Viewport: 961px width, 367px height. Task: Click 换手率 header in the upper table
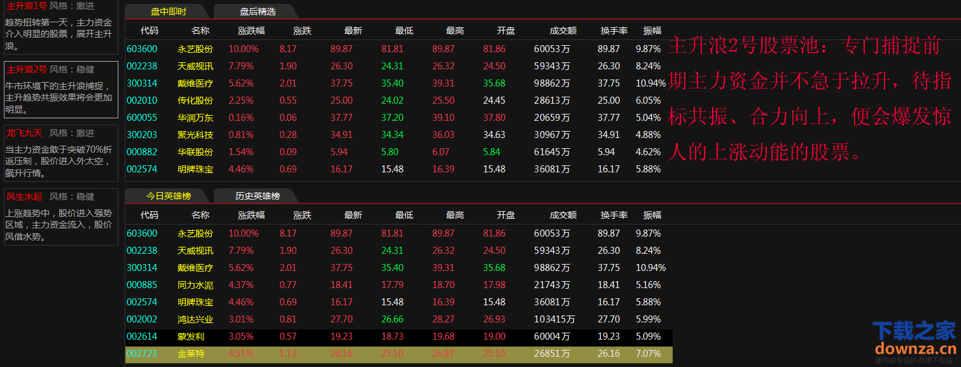pyautogui.click(x=614, y=31)
